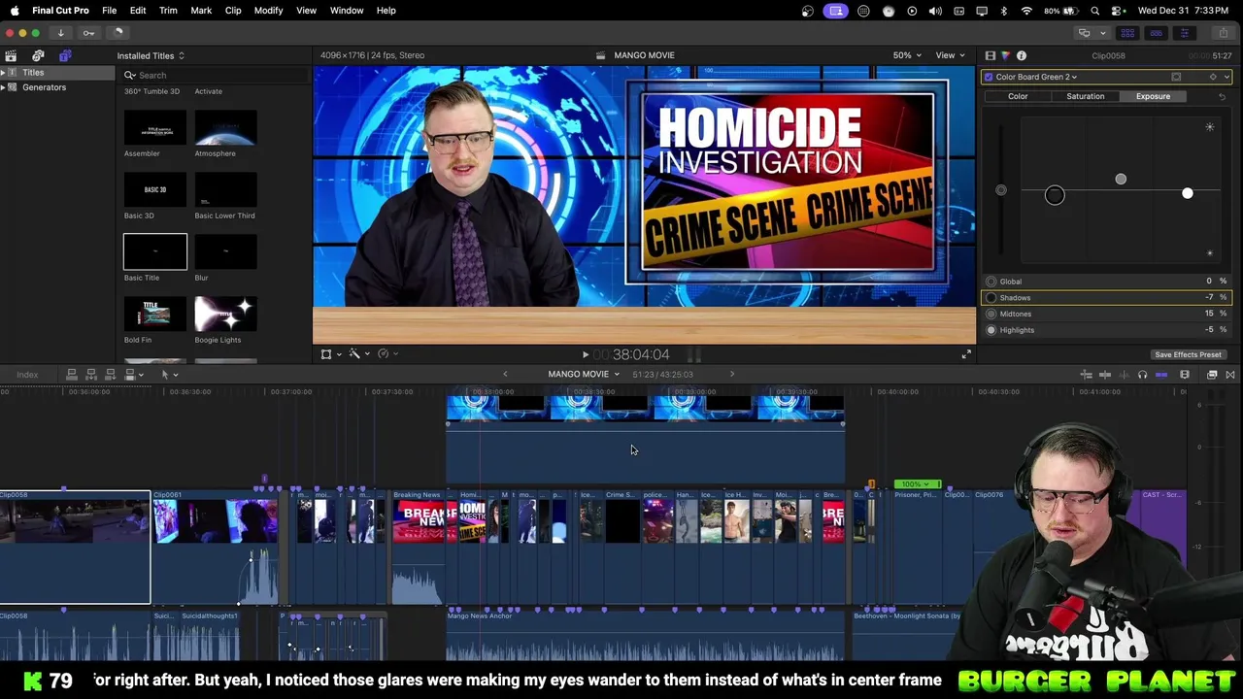Expand the Titles category triangle
The height and width of the screenshot is (699, 1243).
(x=4, y=72)
